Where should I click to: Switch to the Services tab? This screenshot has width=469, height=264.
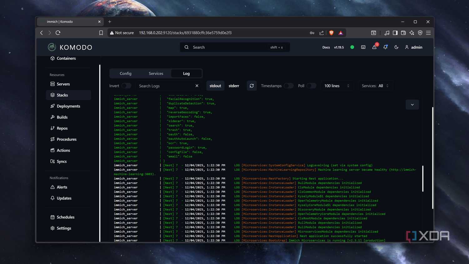156,74
